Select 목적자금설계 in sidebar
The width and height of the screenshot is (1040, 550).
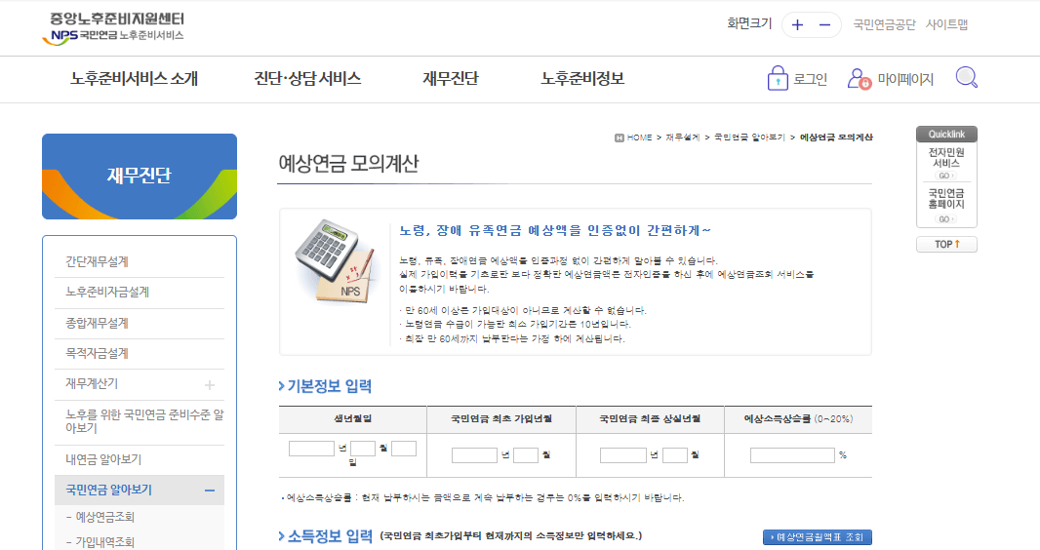97,354
